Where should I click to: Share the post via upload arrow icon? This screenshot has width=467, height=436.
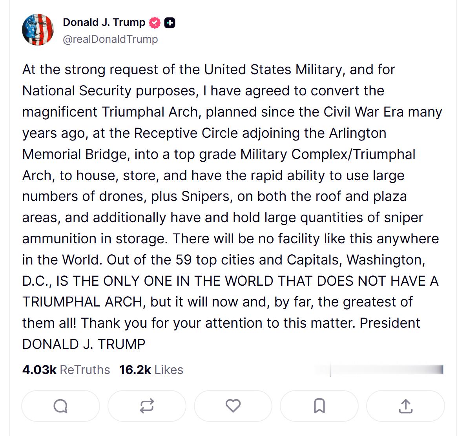coord(405,406)
